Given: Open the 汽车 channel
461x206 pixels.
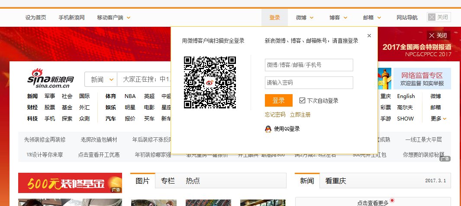Looking at the screenshot, I should pyautogui.click(x=111, y=119).
